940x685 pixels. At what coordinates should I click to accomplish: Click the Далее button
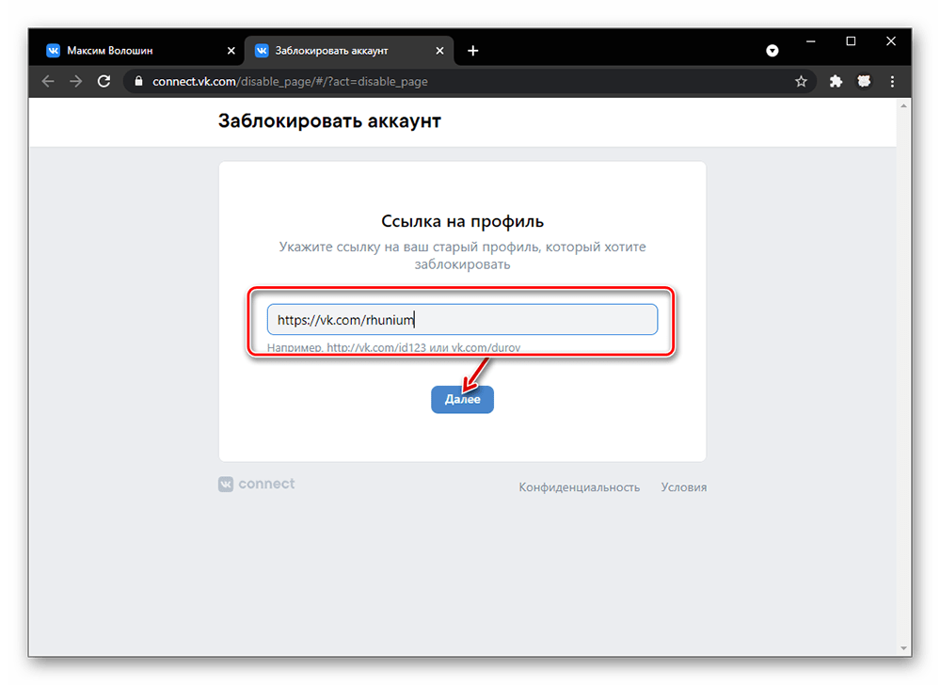point(462,399)
